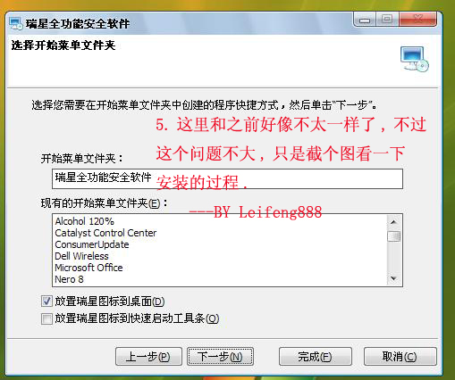Screen dimensions: 455x380
Task: Select Nero 8 folder entry
Action: point(69,279)
